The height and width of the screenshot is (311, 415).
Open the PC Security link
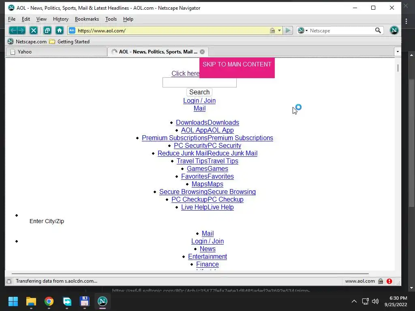[207, 145]
